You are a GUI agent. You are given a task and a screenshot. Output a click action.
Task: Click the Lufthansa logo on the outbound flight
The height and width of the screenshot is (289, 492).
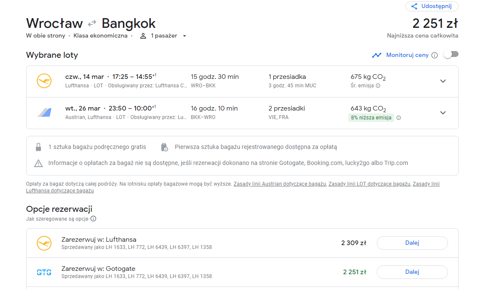click(x=44, y=81)
